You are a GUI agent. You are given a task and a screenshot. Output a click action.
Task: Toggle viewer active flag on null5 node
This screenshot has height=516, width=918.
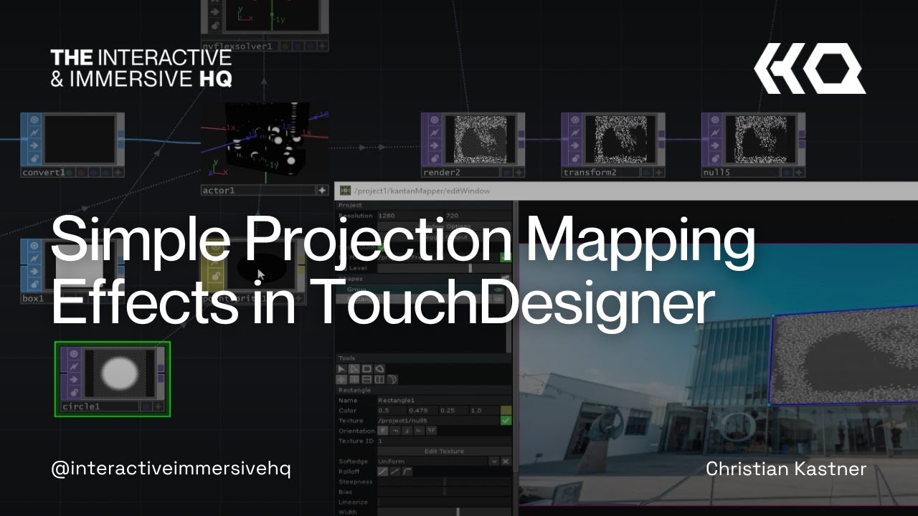coord(715,120)
